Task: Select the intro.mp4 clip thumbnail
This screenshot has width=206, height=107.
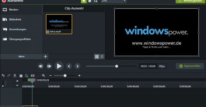Action: 59,24
